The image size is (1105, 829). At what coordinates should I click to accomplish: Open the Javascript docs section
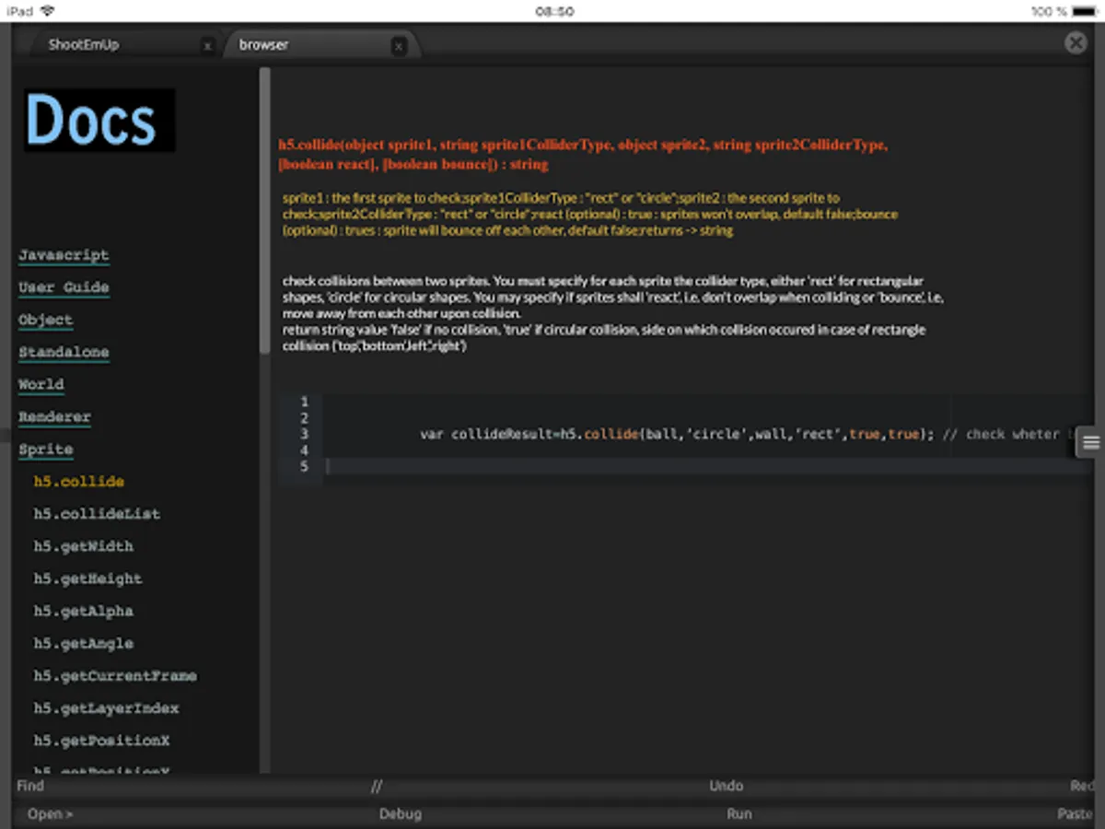point(64,255)
